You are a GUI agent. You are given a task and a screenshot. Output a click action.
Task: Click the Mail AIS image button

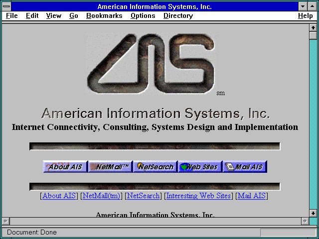[245, 167]
